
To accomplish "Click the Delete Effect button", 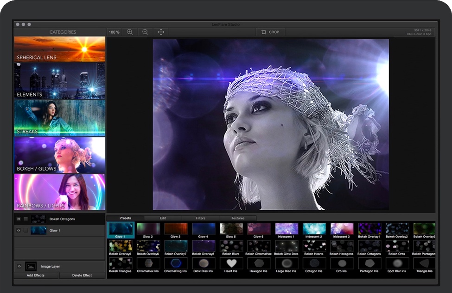I will click(82, 275).
